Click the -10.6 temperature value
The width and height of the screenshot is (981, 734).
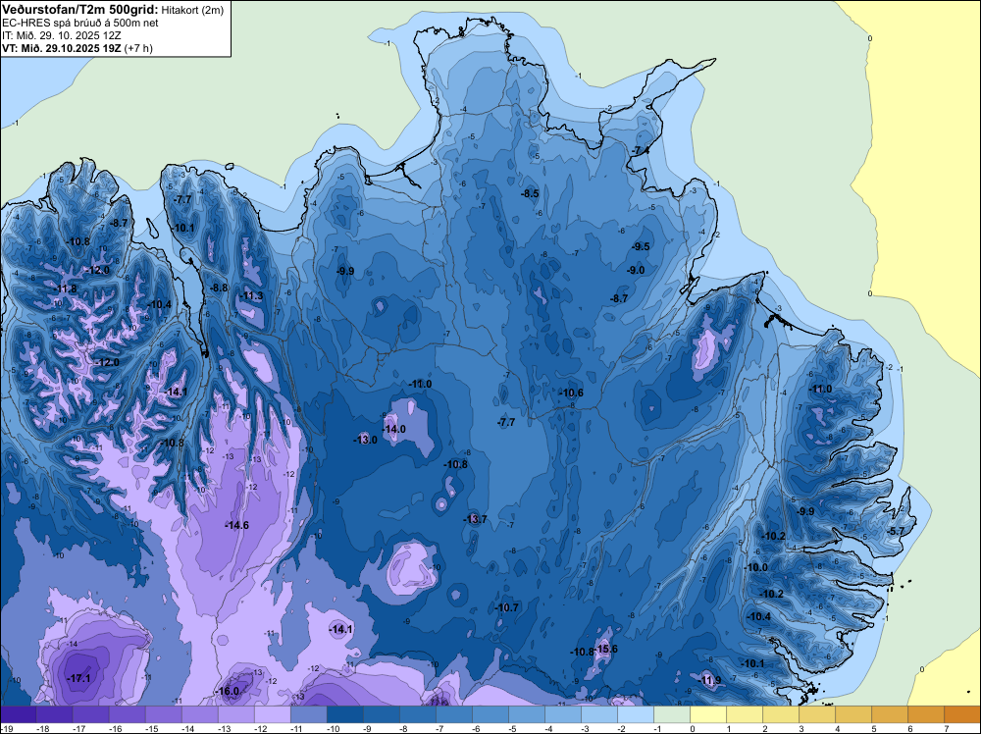[x=571, y=393]
